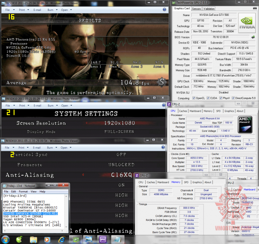
Task: Click E-mail in bottom Photo Viewer toolbar
Action: point(37,147)
